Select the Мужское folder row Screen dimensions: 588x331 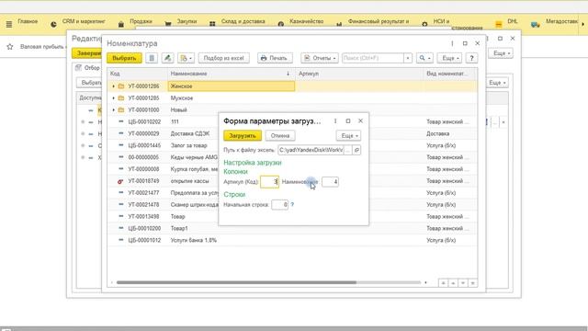point(292,98)
